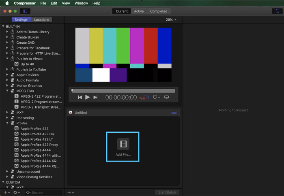
Task: Toggle the Inspector pane button
Action: (x=277, y=11)
